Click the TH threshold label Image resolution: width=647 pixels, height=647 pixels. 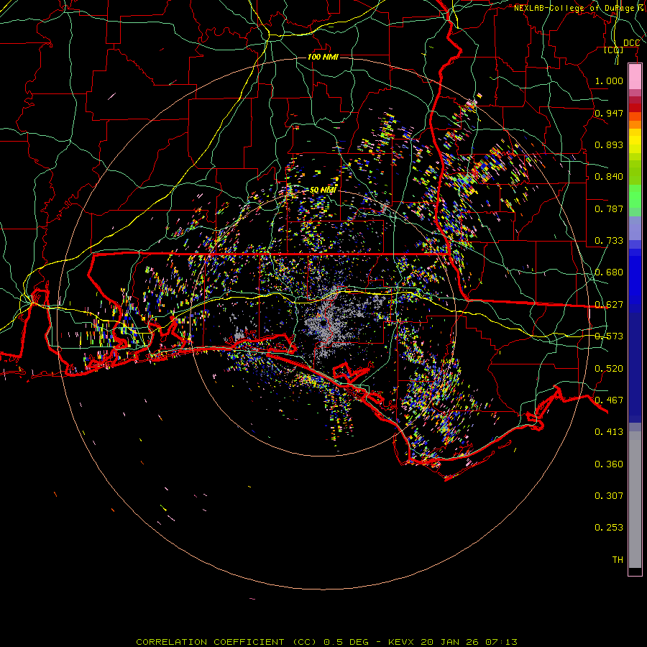click(618, 560)
